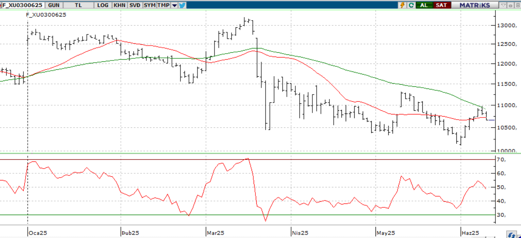Place a buy order with AL
Screen dimensions: 521x238
424,5
